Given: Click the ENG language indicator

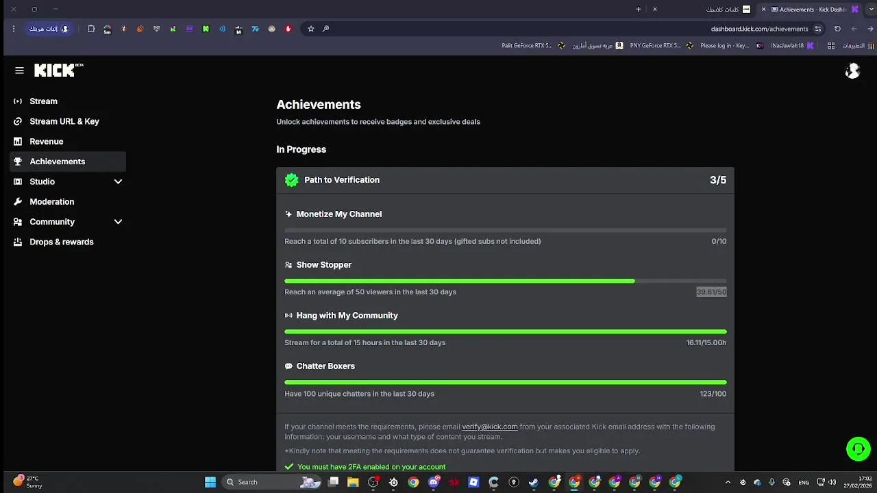Looking at the screenshot, I should 804,482.
